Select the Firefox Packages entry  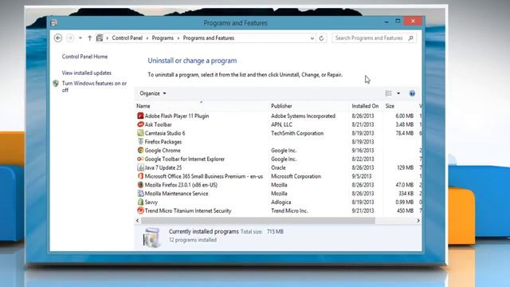pos(163,142)
